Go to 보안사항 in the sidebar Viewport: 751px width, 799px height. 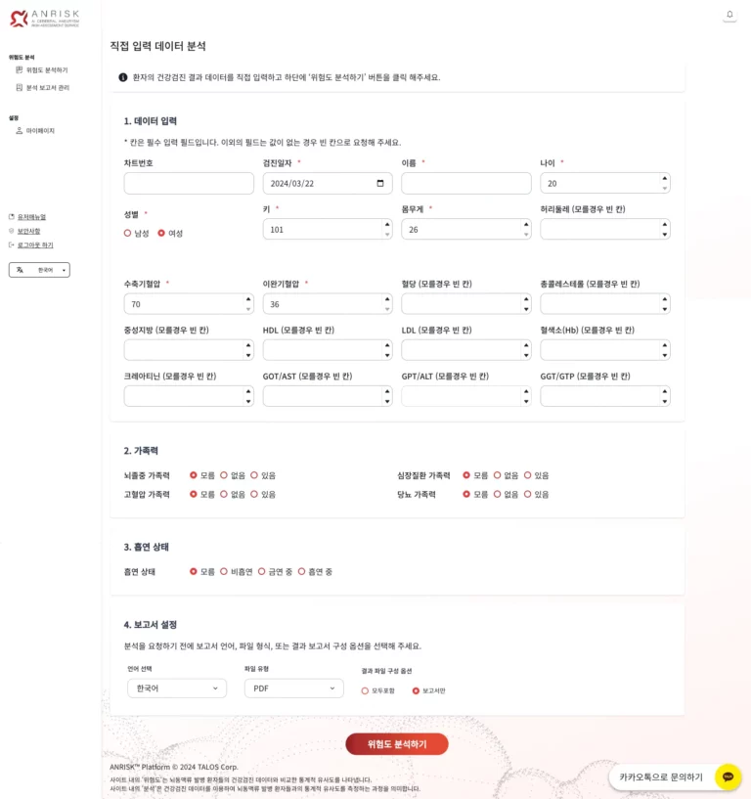tap(29, 231)
